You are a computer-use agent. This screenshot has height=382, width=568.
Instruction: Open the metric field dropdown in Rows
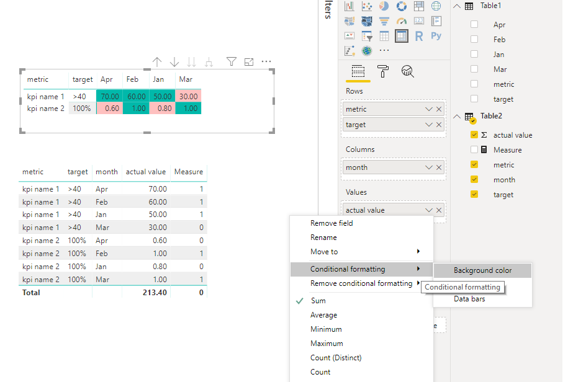coord(429,109)
